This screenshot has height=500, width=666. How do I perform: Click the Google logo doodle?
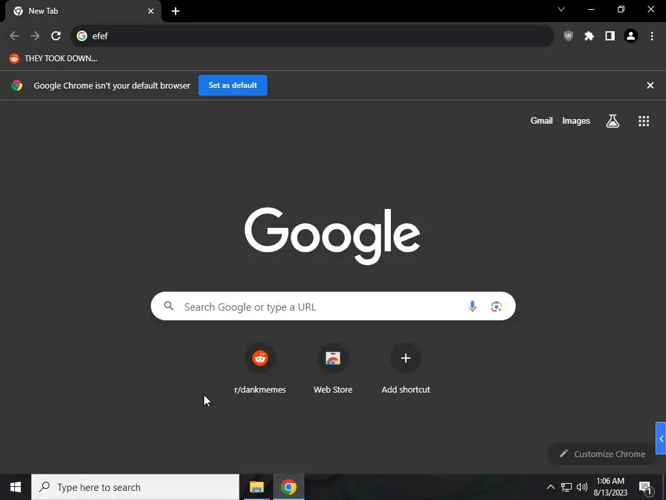coord(332,236)
